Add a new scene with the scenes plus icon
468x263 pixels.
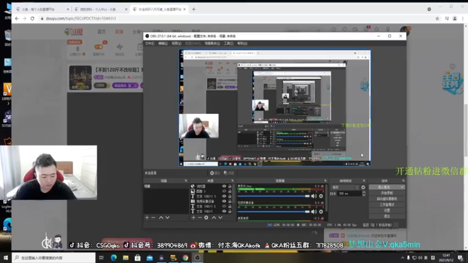pos(147,217)
